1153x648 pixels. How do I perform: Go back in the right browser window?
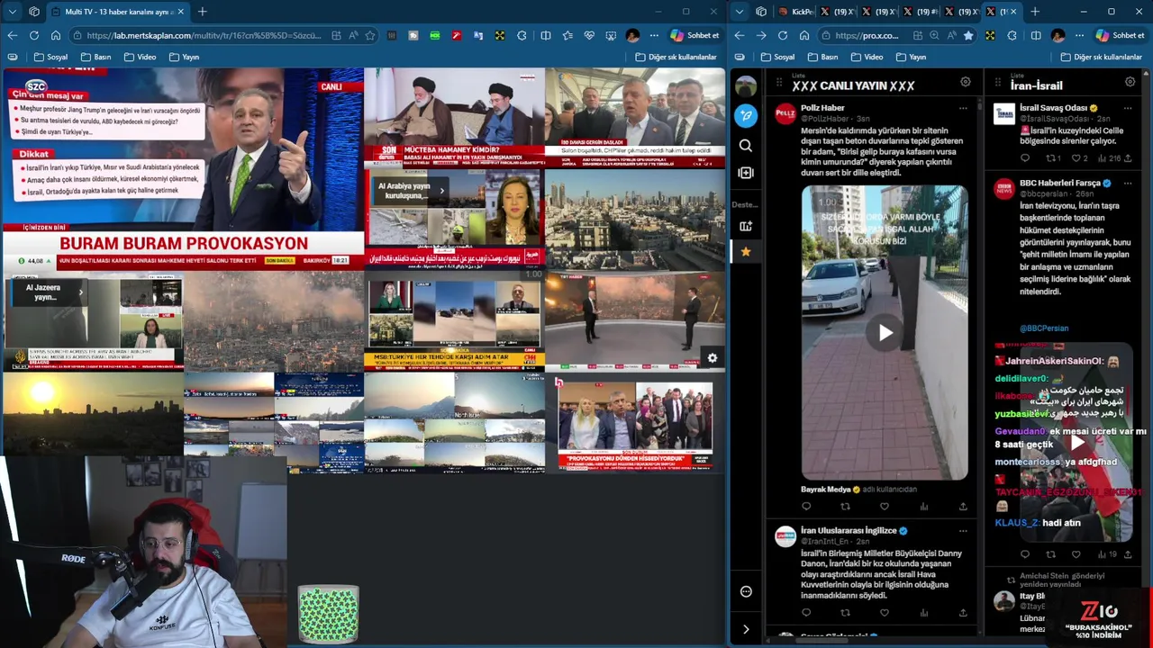tap(740, 35)
